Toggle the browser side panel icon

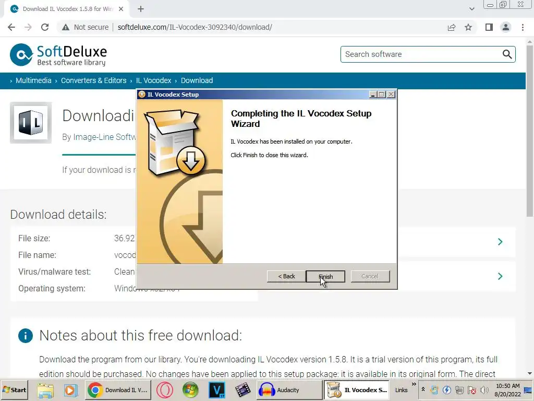pos(489,27)
